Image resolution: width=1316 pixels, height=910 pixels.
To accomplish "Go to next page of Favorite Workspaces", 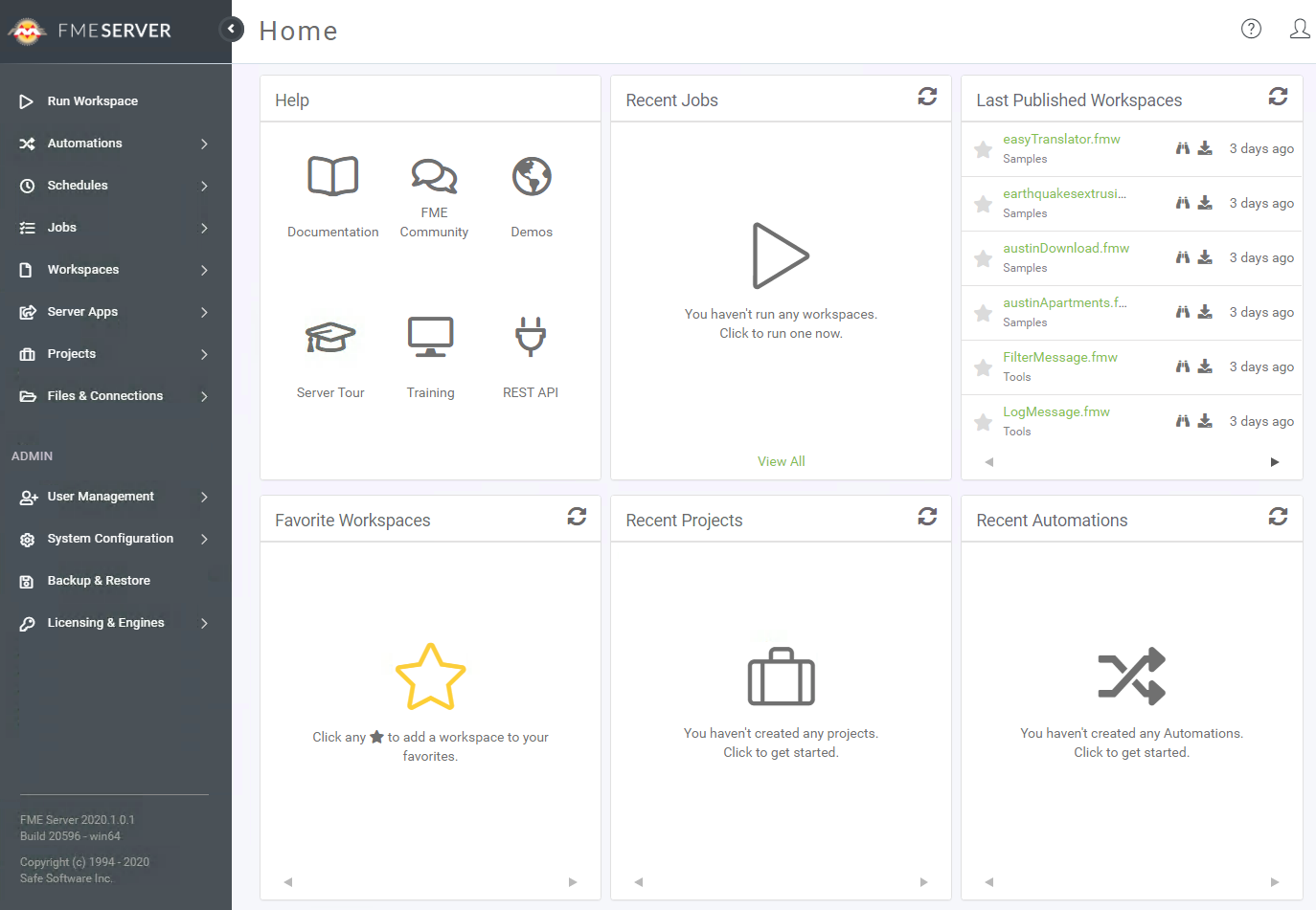I will [x=573, y=882].
